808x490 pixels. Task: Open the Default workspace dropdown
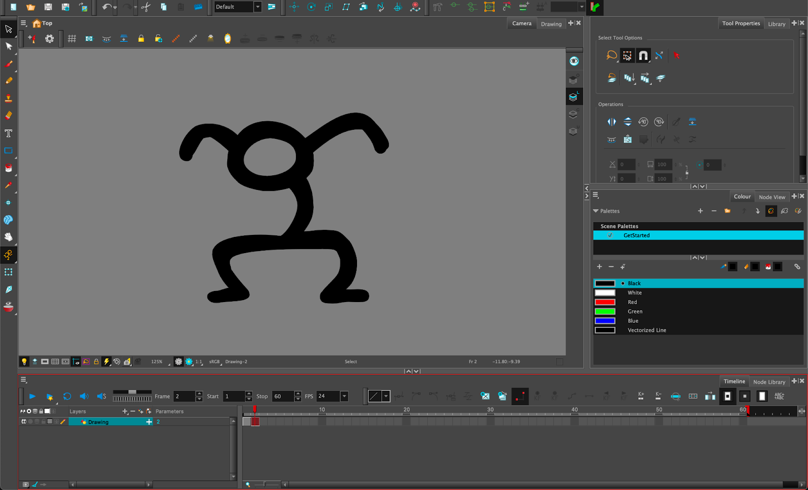coord(258,7)
